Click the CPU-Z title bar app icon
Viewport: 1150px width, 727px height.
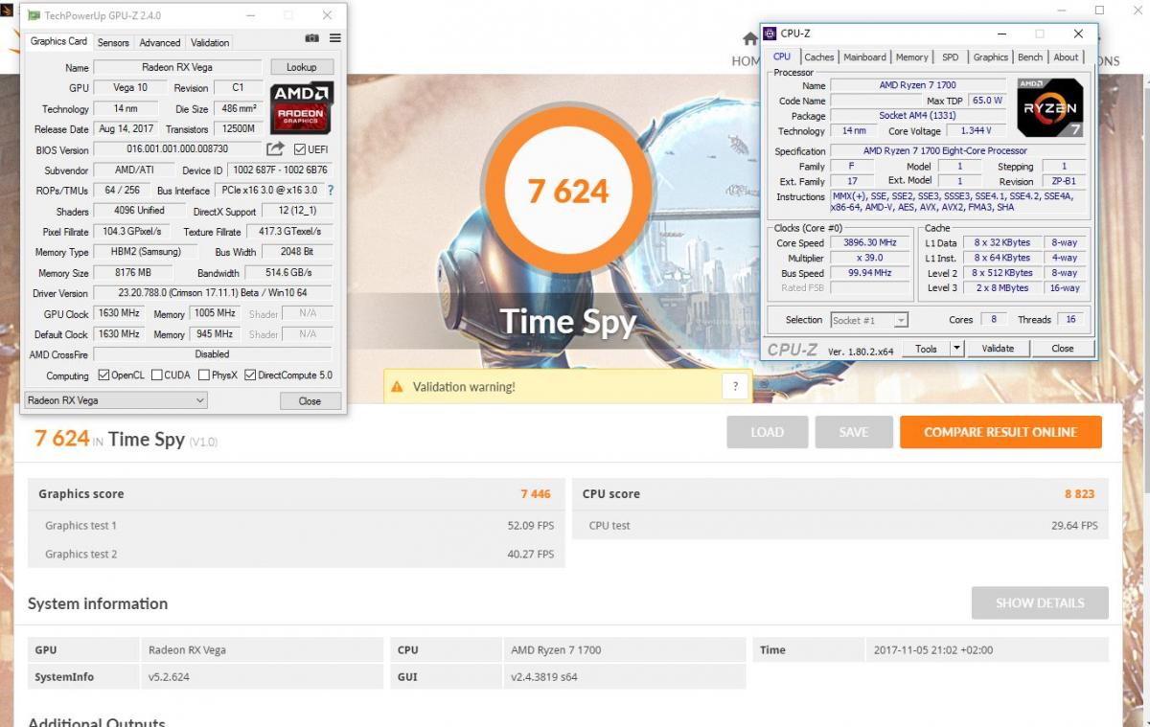(x=771, y=34)
